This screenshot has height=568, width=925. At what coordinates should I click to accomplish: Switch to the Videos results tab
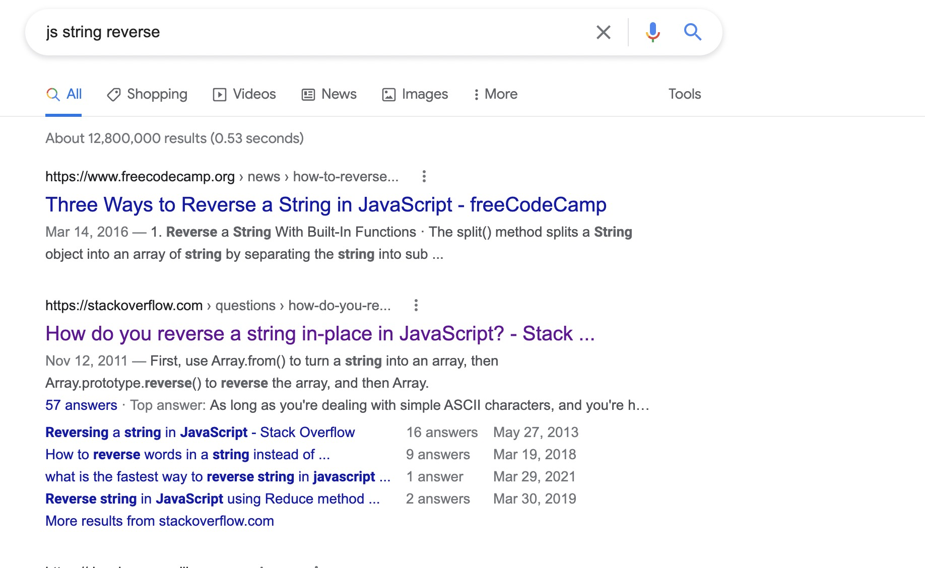point(244,94)
